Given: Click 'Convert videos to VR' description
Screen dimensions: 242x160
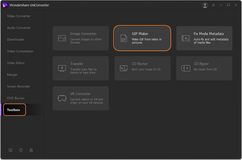Looking at the screenshot, I should 87,101.
